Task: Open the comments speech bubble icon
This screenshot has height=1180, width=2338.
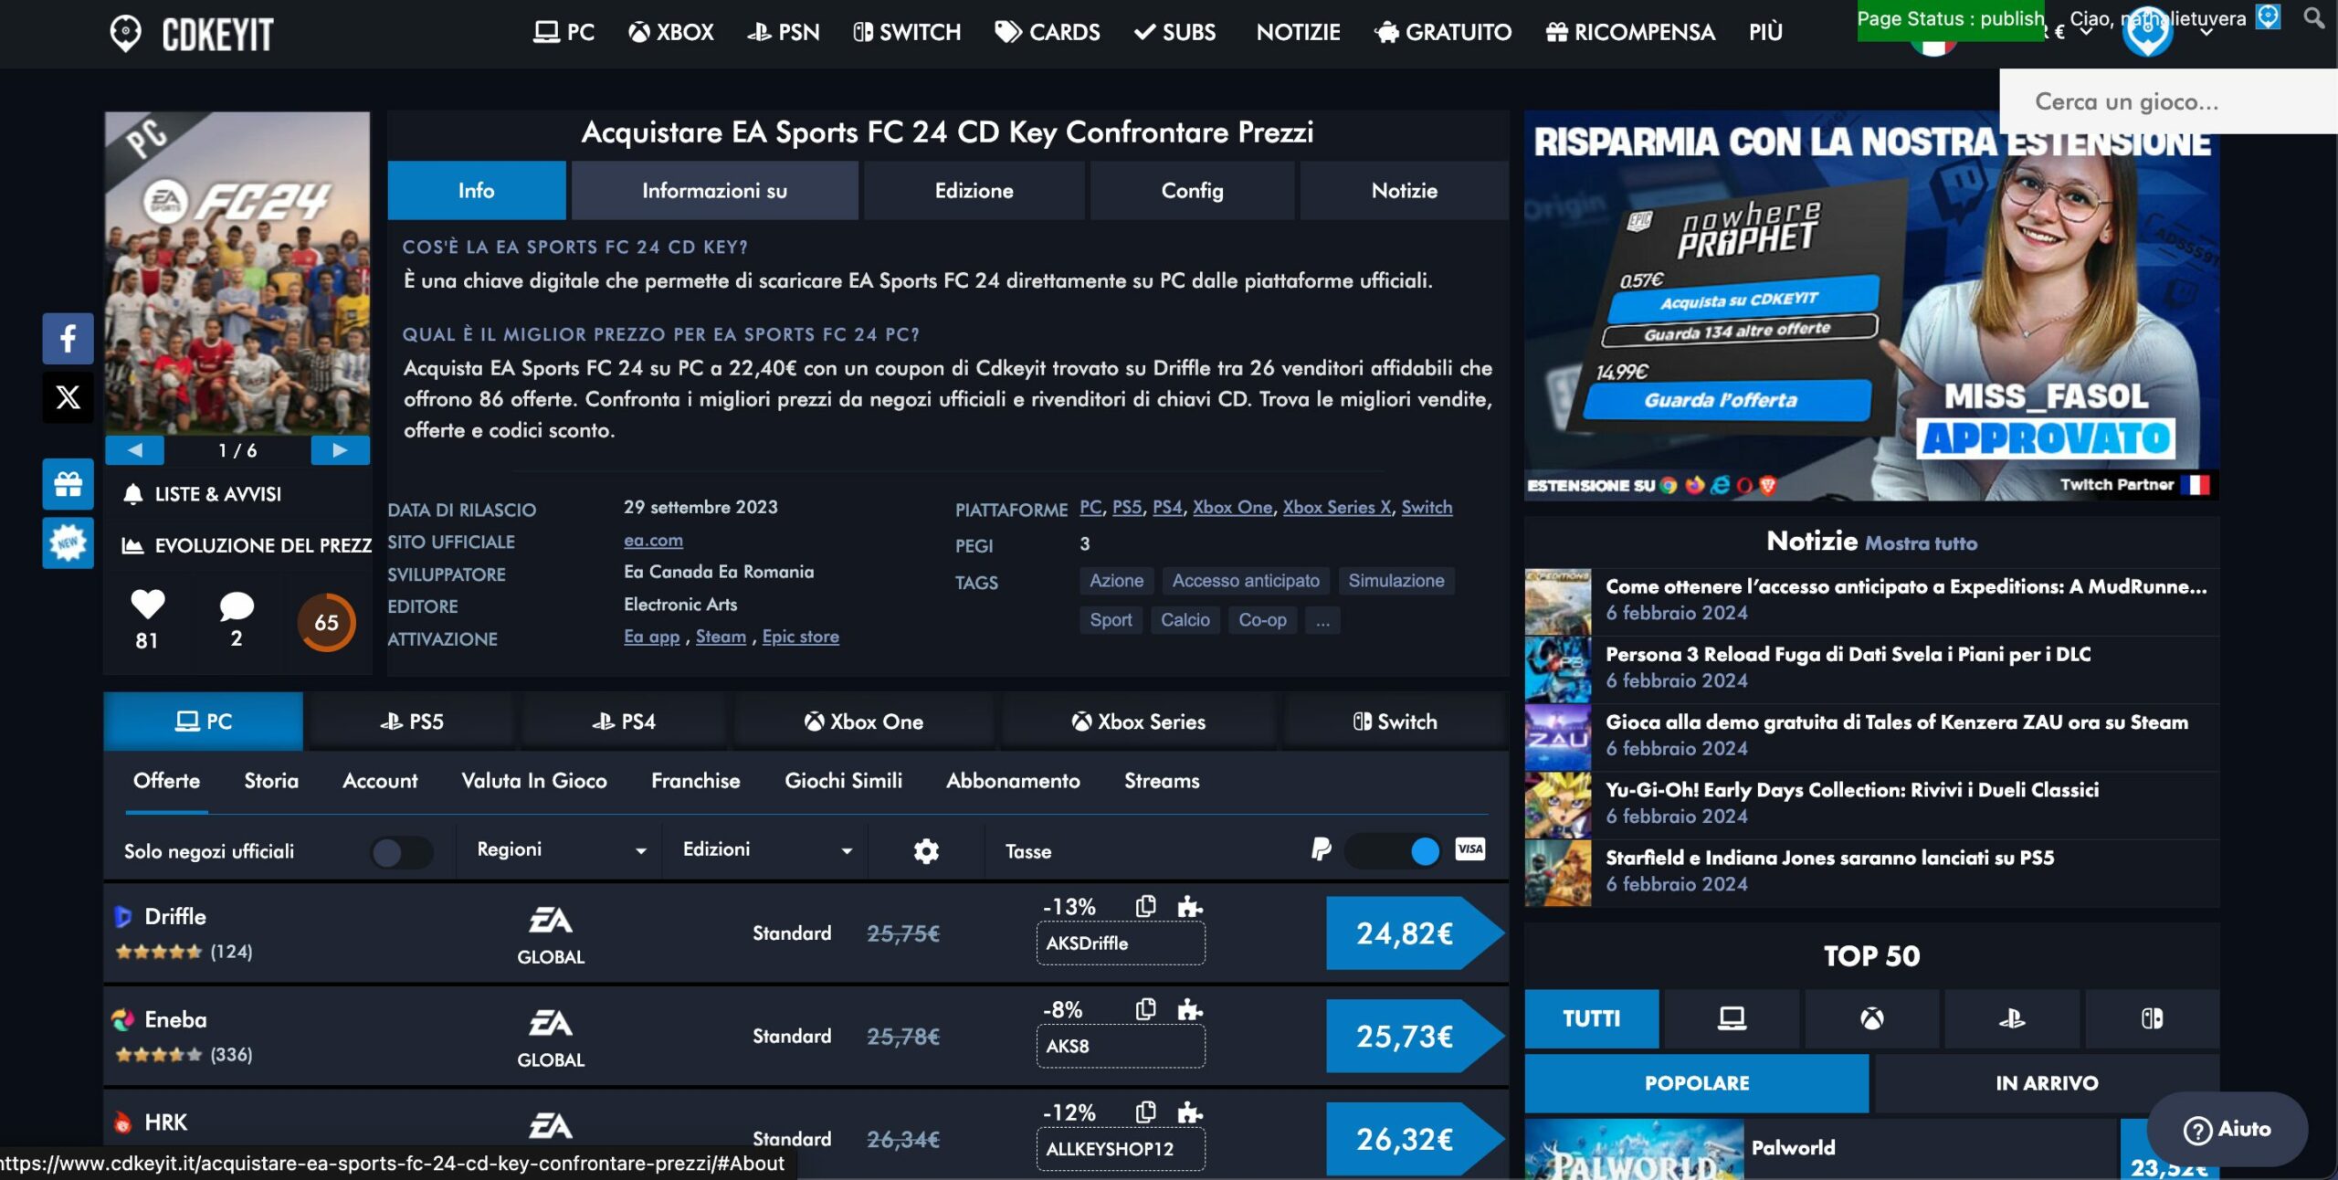Action: pyautogui.click(x=236, y=606)
